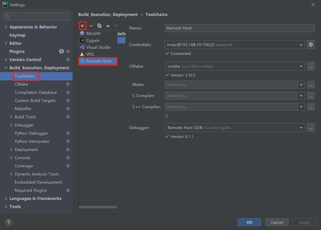Click the toolchain Name input field
The width and height of the screenshot is (321, 230).
click(x=240, y=28)
